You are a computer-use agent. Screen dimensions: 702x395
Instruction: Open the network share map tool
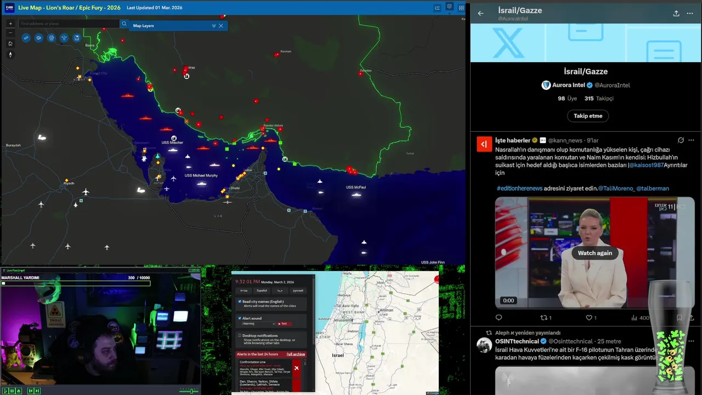point(64,38)
